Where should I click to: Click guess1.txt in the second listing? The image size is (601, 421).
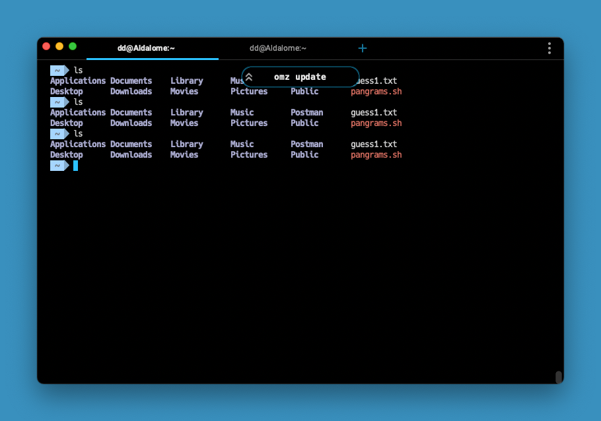point(374,112)
